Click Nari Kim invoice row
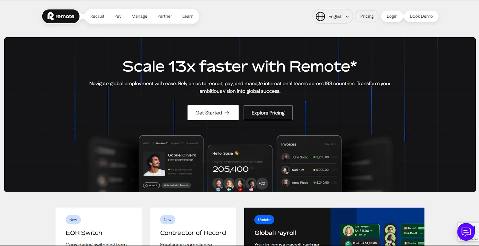The image size is (479, 246). (309, 170)
